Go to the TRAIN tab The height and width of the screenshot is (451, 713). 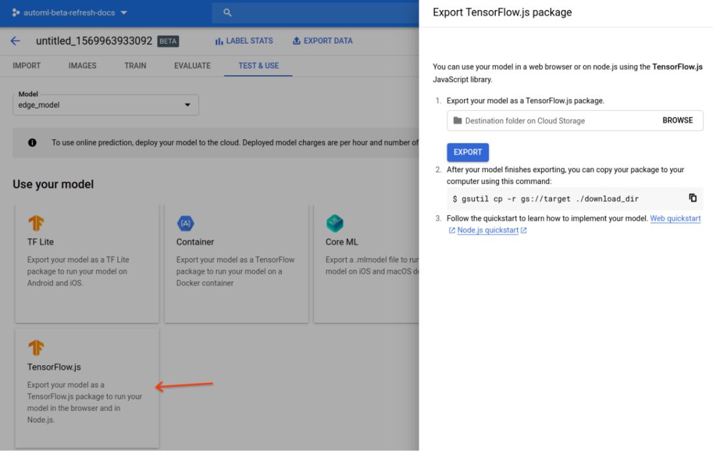(x=135, y=65)
